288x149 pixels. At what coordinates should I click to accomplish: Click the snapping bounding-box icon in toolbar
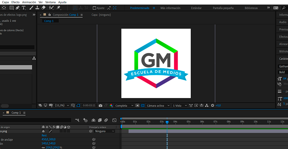pyautogui.click(x=115, y=8)
